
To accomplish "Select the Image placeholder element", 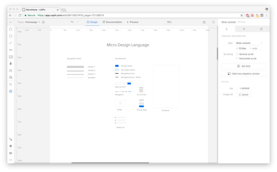I will tap(120, 103).
